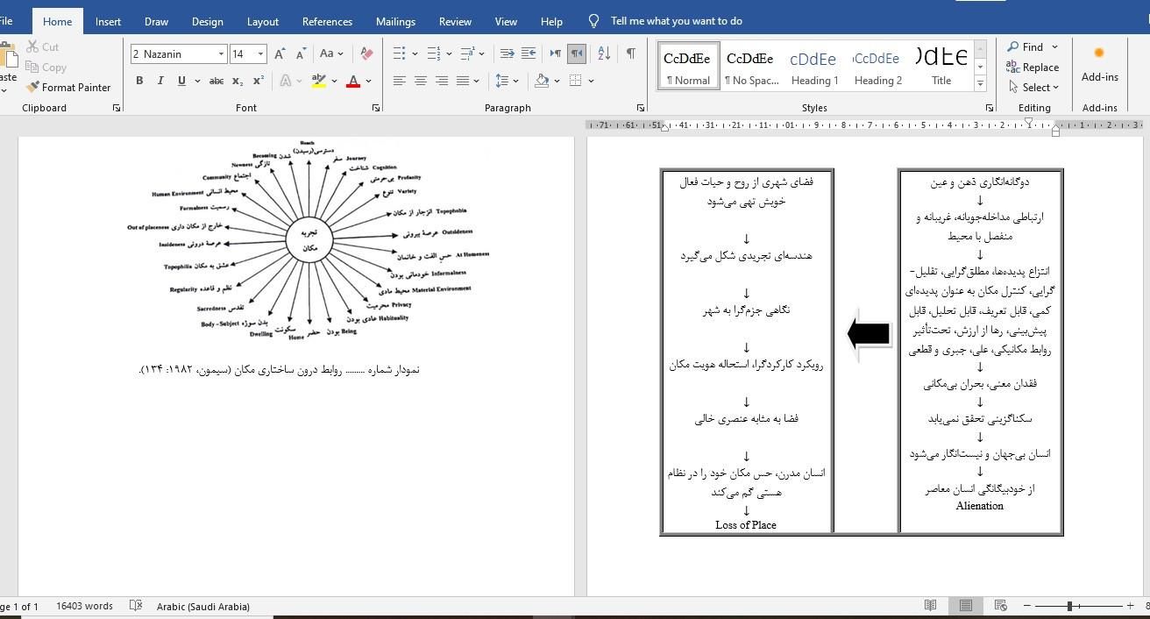Expand the font size dropdown
1150x619 pixels.
[x=260, y=54]
